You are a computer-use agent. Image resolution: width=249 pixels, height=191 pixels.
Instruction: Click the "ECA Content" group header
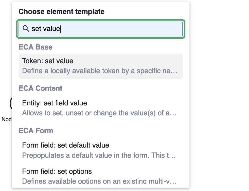point(40,88)
